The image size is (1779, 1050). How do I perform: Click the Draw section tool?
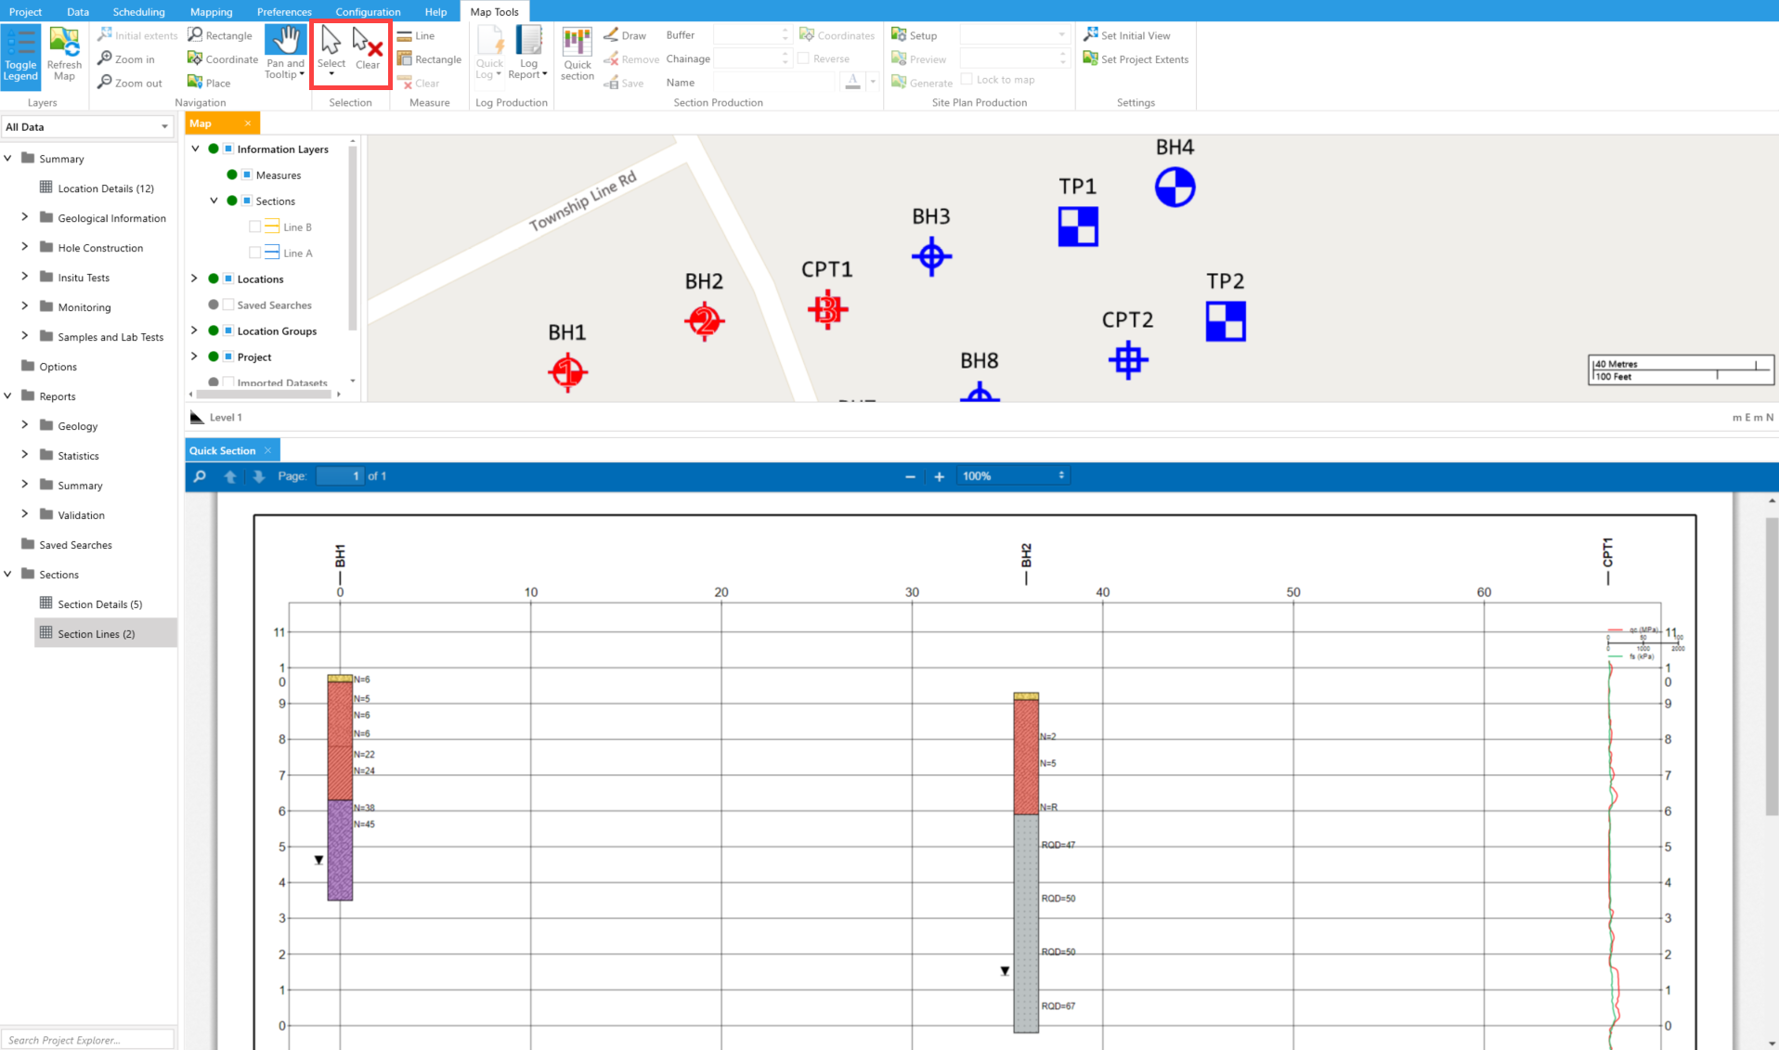point(625,35)
